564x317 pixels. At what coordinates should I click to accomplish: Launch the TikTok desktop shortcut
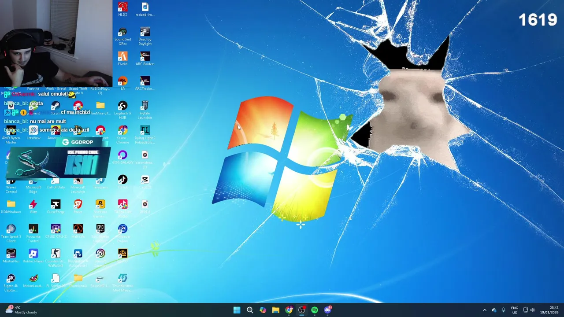click(122, 182)
